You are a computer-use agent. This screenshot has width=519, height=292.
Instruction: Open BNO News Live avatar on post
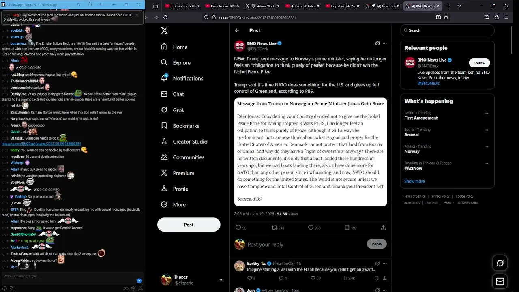point(240,46)
